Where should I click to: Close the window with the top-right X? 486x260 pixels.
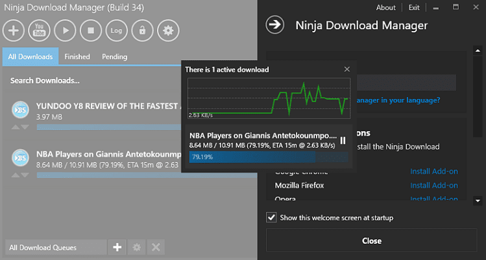(476, 7)
